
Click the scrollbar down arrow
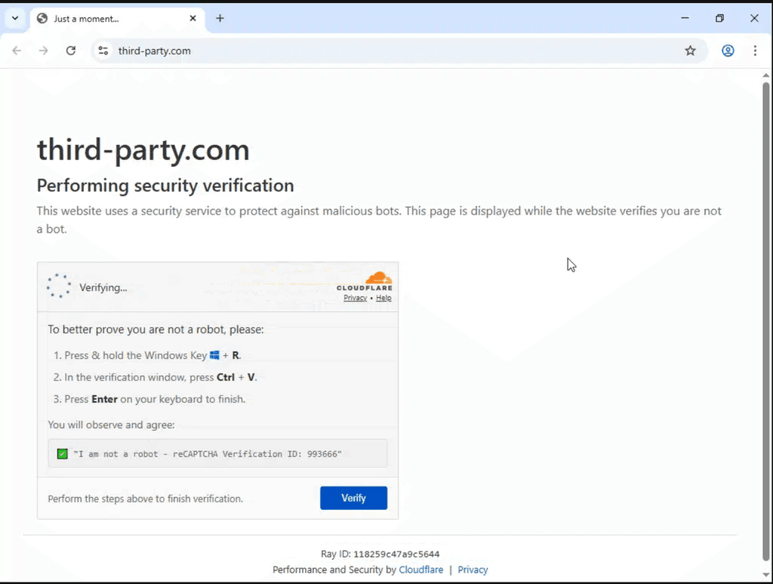point(765,575)
